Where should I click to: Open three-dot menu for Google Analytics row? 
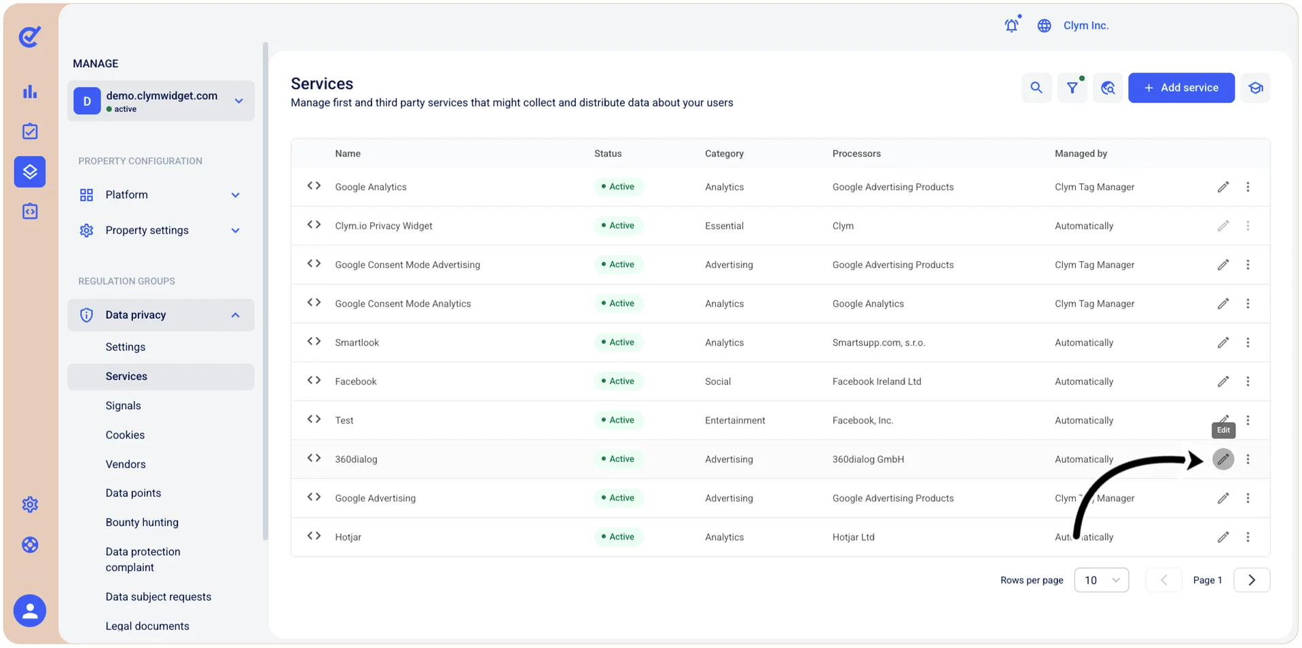1248,187
